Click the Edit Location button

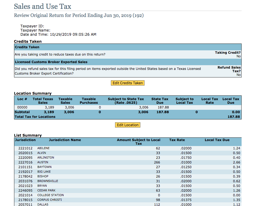coord(128,125)
